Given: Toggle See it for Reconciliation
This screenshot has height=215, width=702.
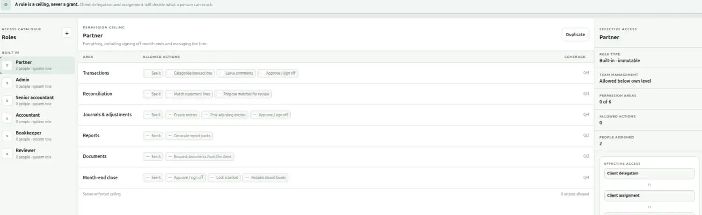Looking at the screenshot, I should coord(153,94).
